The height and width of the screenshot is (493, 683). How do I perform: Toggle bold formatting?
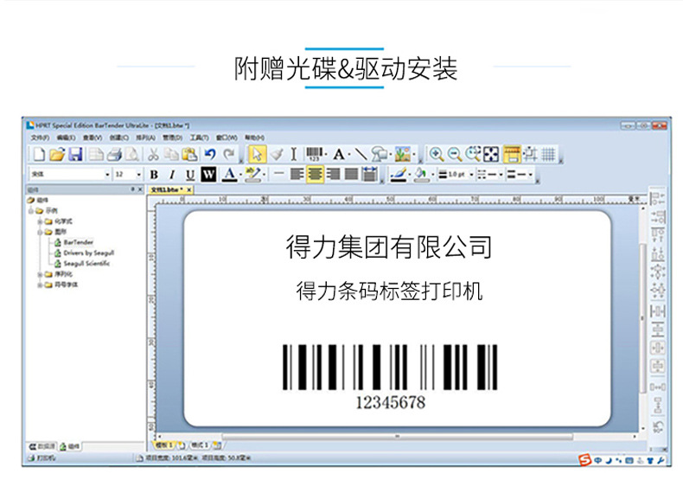(x=154, y=175)
